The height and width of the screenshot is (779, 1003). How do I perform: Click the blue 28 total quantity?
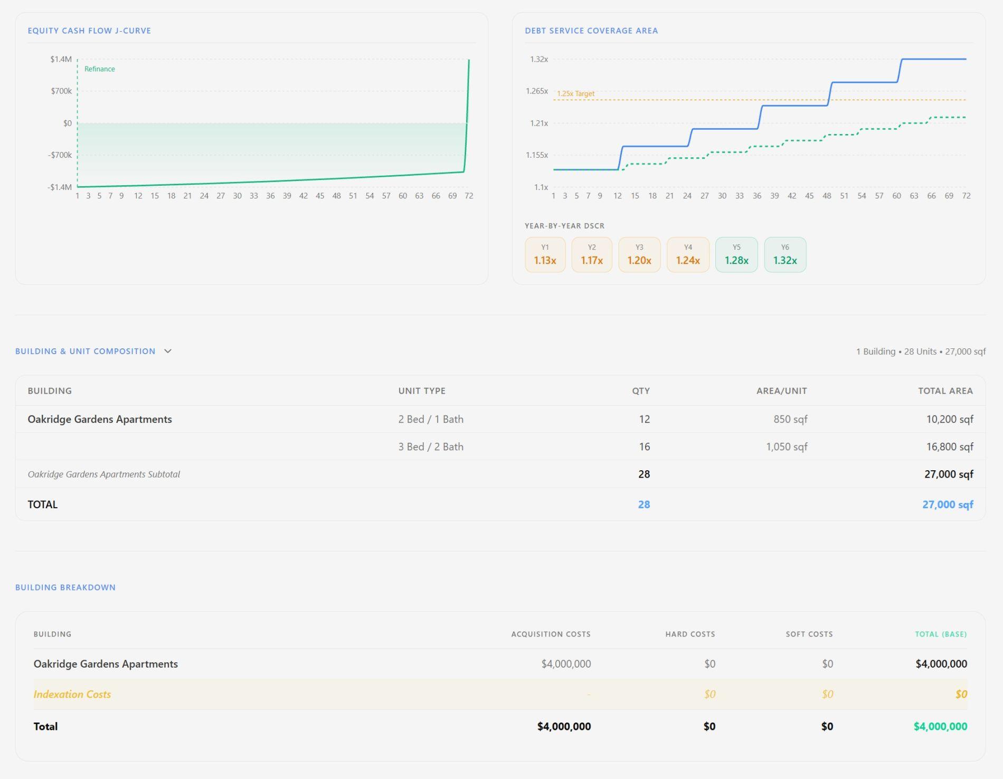pos(644,505)
